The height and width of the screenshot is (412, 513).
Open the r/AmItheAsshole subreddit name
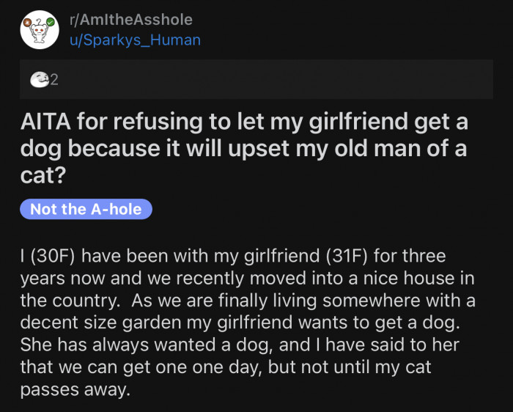coord(130,20)
